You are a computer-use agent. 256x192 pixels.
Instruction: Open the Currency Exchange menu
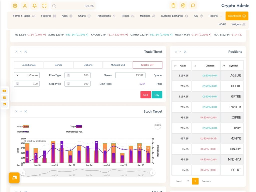tap(174, 16)
